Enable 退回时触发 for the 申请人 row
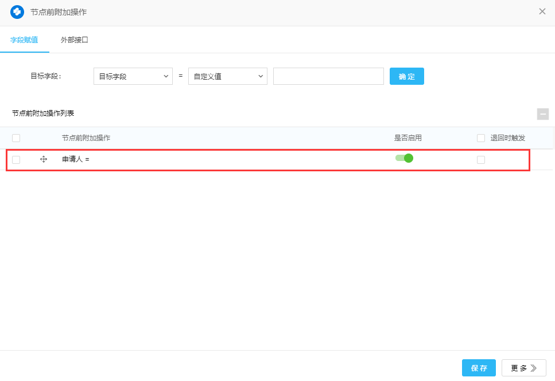 point(481,160)
